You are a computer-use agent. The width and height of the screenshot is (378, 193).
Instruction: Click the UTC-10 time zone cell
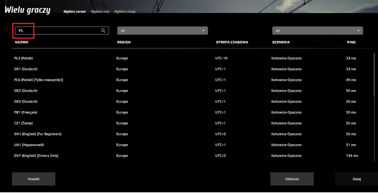tap(221, 58)
